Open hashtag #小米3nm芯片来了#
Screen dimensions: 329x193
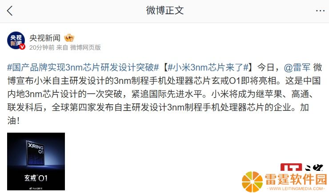208,67
